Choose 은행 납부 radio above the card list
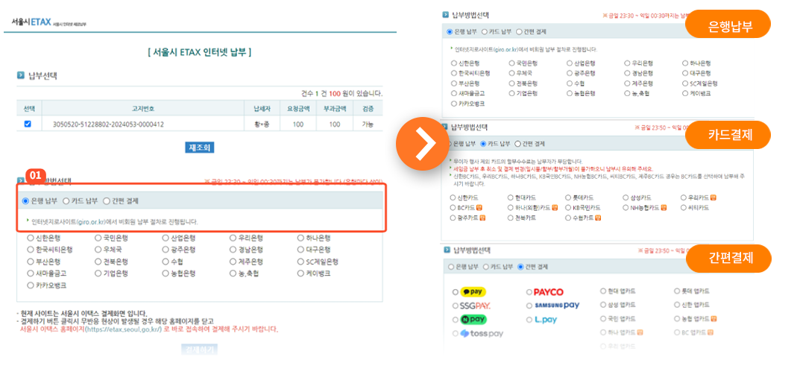This screenshot has width=797, height=383. pos(450,144)
